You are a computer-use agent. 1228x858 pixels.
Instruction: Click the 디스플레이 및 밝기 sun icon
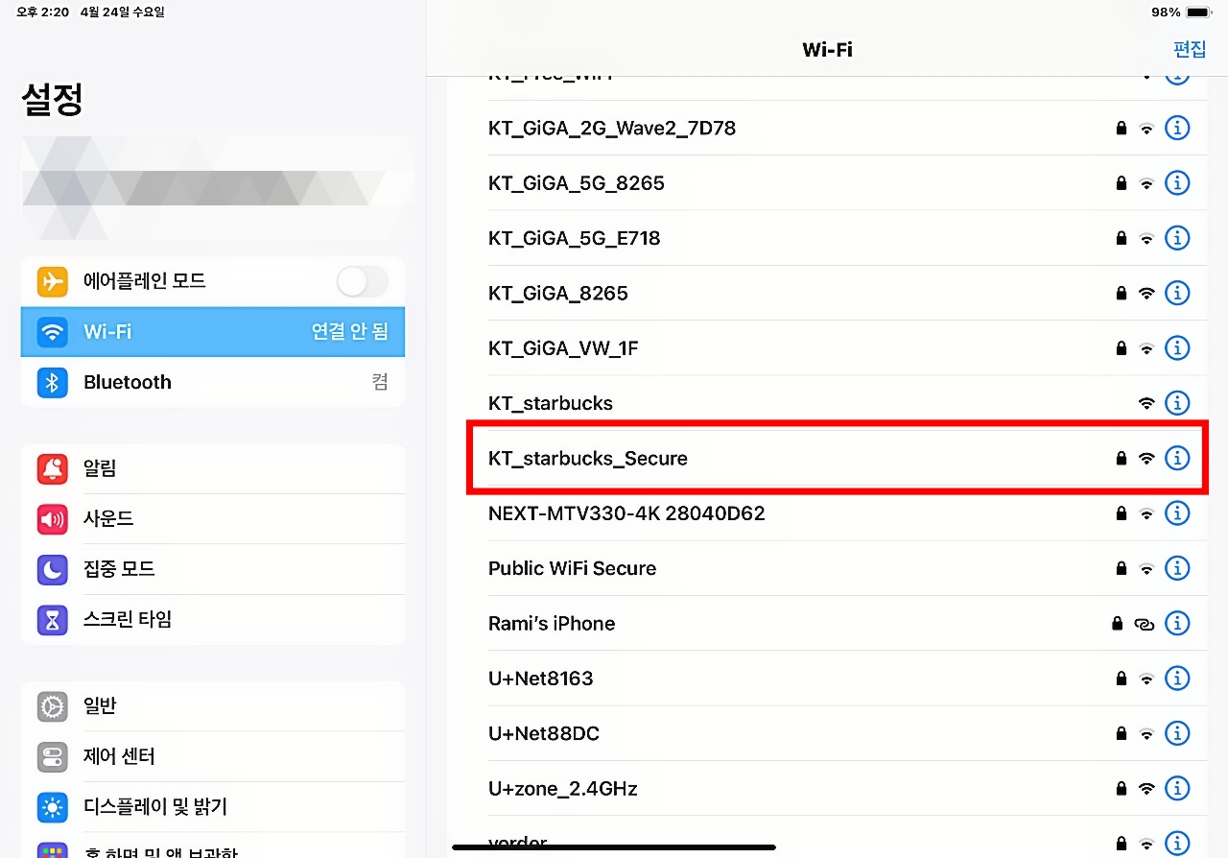[53, 807]
